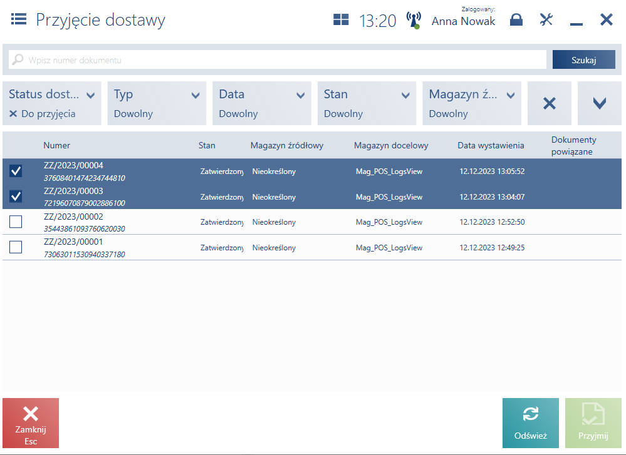
Task: Open the Typ filter dropdown
Action: (157, 103)
